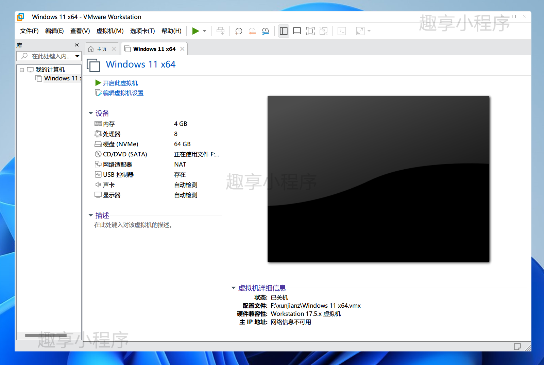Screen dimensions: 544x365
Task: Open the 编辑(E) menu
Action: click(x=54, y=31)
